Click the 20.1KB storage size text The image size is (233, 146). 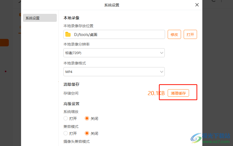(156, 93)
